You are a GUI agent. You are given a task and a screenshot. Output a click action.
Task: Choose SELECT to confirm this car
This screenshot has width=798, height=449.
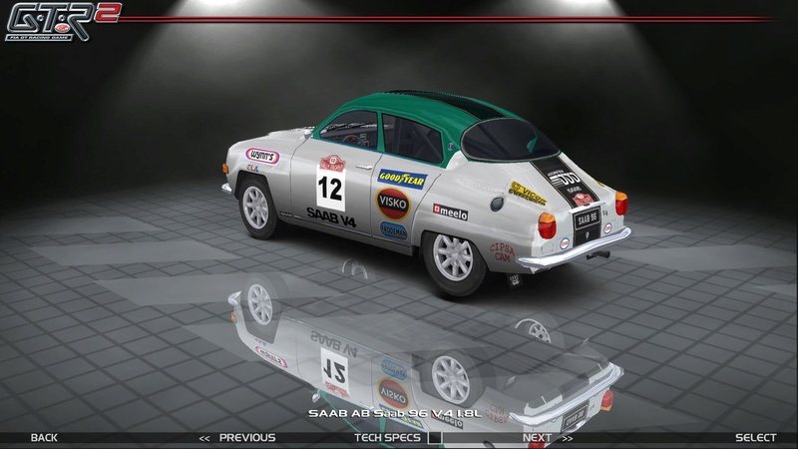point(756,438)
